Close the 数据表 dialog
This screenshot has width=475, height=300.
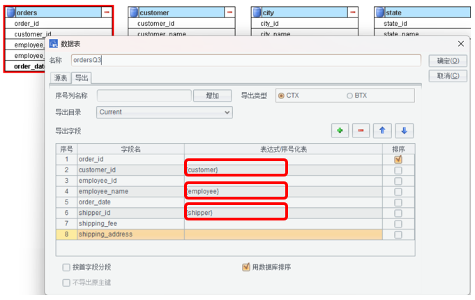tap(461, 44)
